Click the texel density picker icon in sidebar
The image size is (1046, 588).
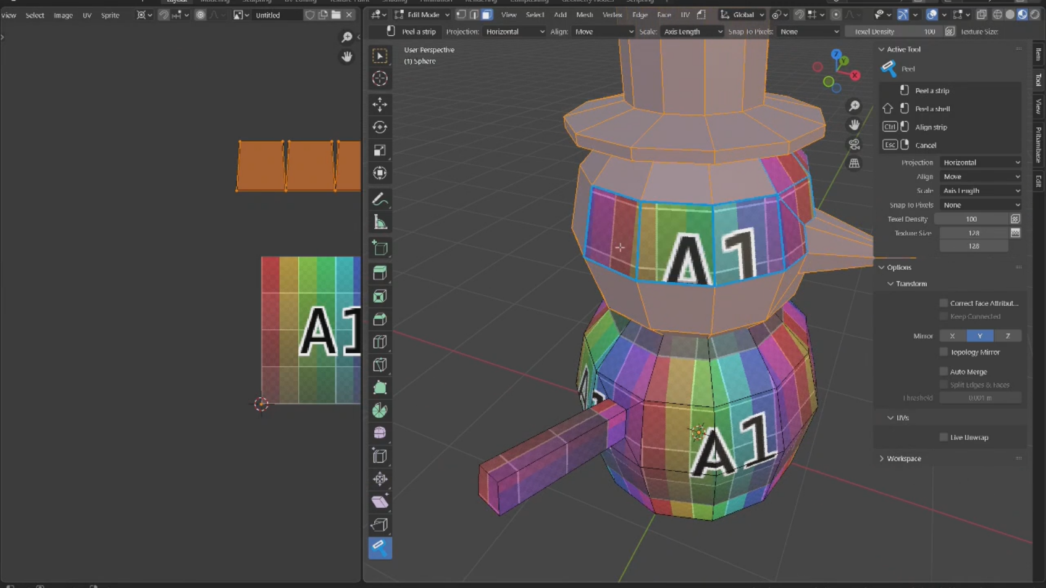click(x=1015, y=219)
